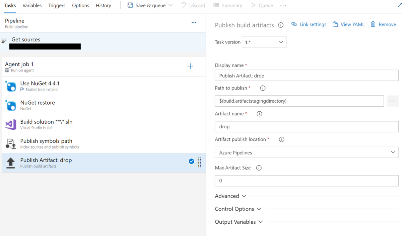Open the Task version dropdown

[264, 42]
